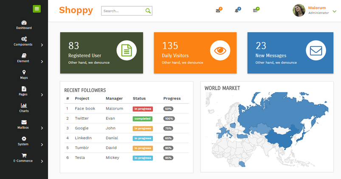Open the tasks list icon in header
This screenshot has height=179, width=341.
(x=255, y=11)
